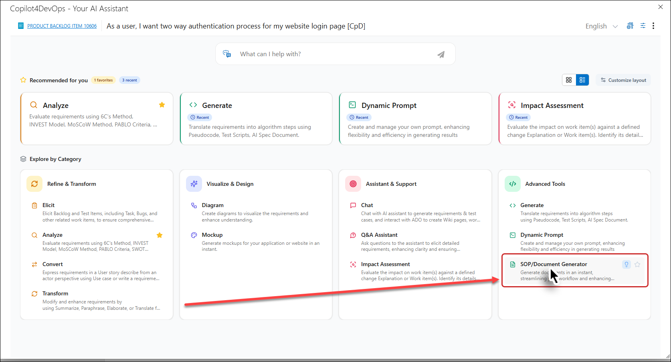Select Q&A Assistant under Assistant & Support

379,235
